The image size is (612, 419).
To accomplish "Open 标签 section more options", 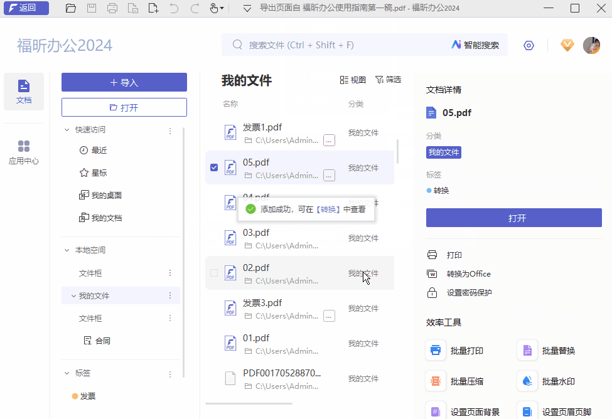I will pos(169,374).
